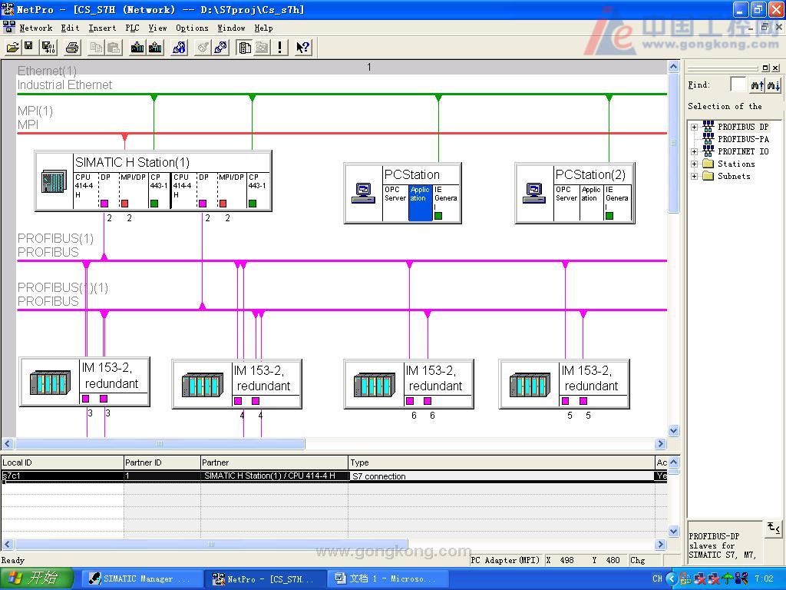Click the Open folder toolbar icon

coord(12,48)
